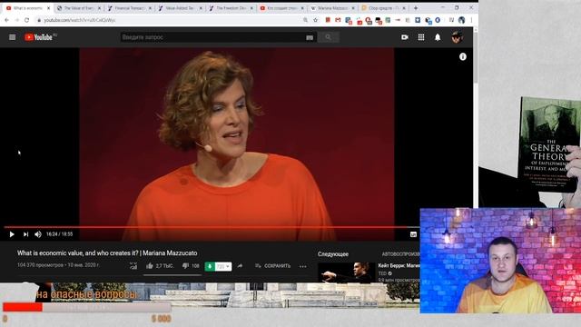The width and height of the screenshot is (581, 327).
Task: Show YouTube notifications bell
Action: (x=438, y=37)
